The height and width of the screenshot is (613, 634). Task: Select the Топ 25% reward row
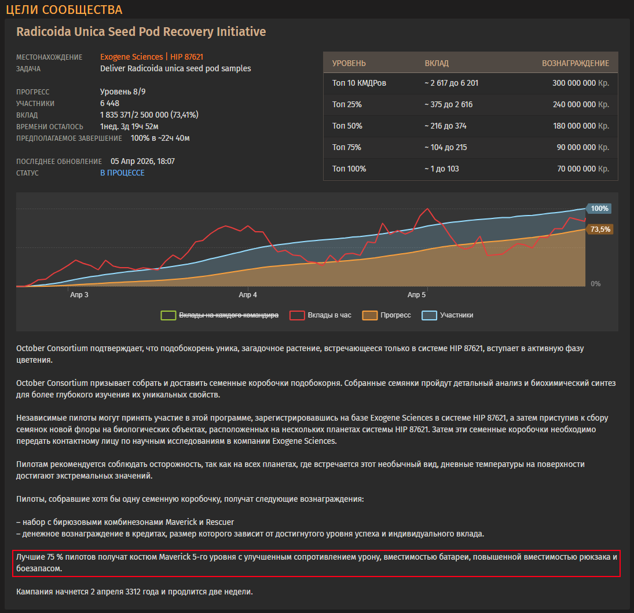pyautogui.click(x=471, y=104)
